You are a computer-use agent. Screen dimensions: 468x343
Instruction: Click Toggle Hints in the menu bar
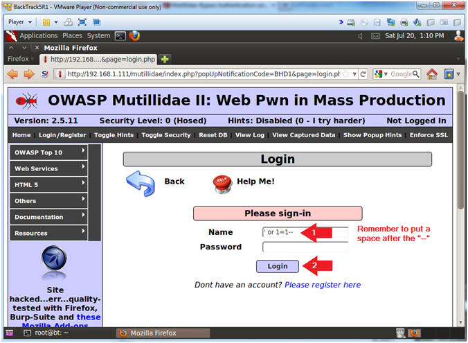tap(114, 135)
